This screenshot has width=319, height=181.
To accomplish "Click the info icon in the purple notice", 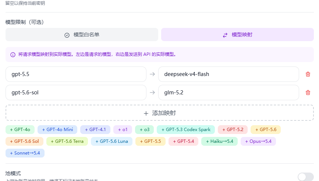I will pos(13,55).
